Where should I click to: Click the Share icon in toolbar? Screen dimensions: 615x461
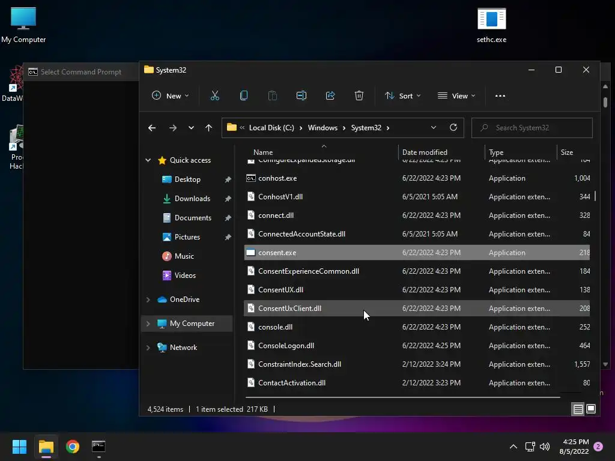(330, 95)
